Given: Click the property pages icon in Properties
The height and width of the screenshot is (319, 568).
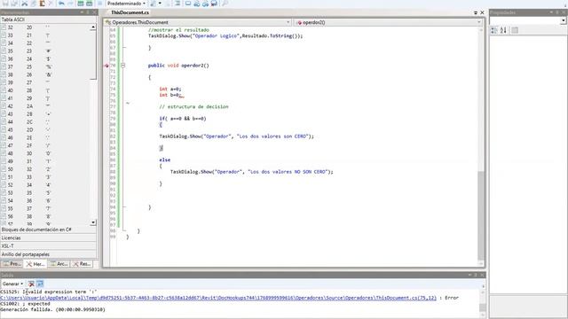Looking at the screenshot, I should click(515, 30).
